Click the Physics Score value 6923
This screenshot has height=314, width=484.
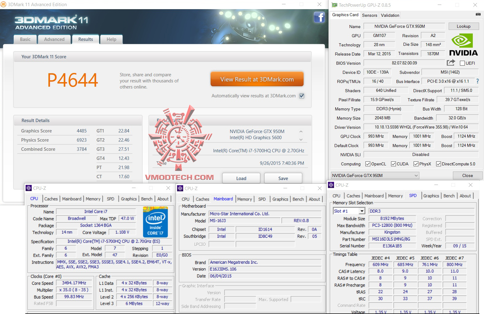[82, 140]
